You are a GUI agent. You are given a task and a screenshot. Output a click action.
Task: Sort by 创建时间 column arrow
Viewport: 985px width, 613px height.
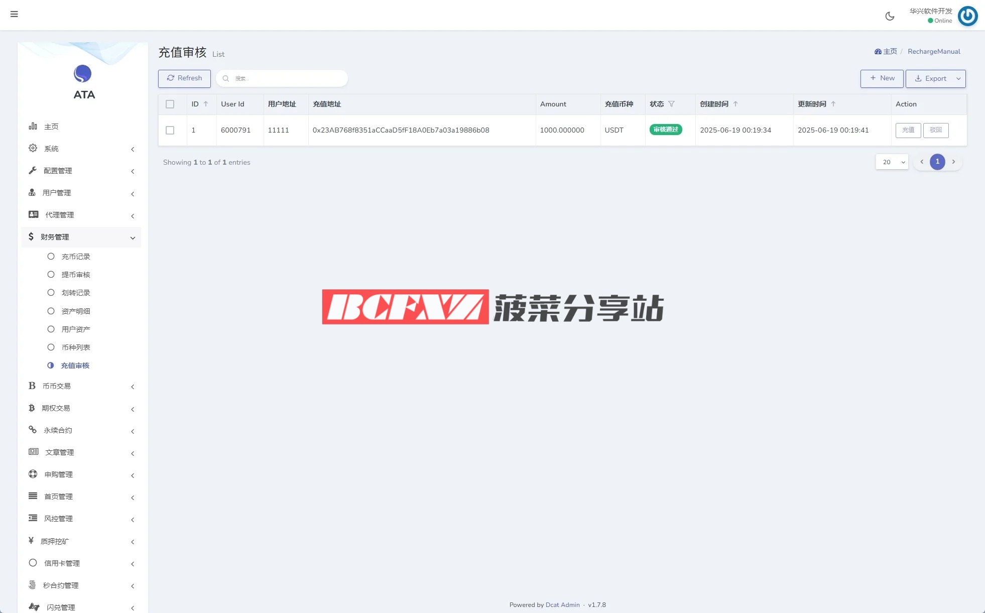point(735,104)
